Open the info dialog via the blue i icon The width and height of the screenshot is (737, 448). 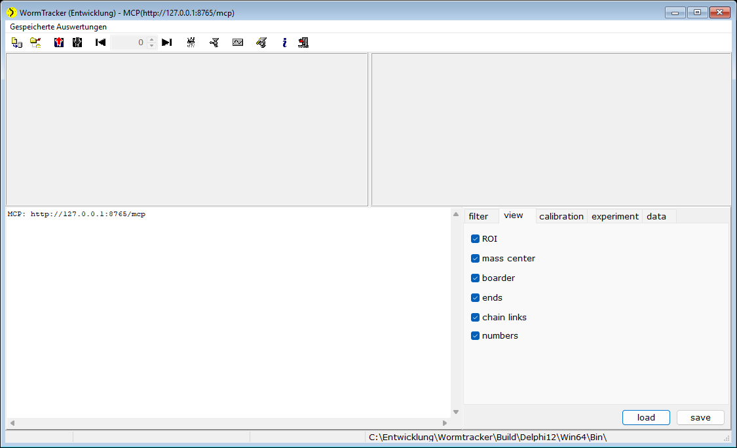[x=284, y=43]
